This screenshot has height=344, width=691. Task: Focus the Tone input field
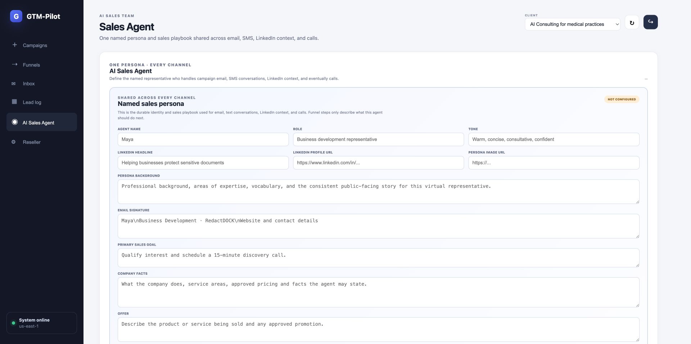554,139
